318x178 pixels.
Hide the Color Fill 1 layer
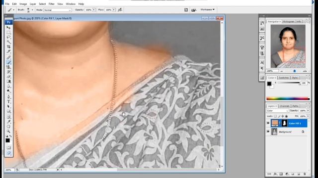pyautogui.click(x=268, y=123)
